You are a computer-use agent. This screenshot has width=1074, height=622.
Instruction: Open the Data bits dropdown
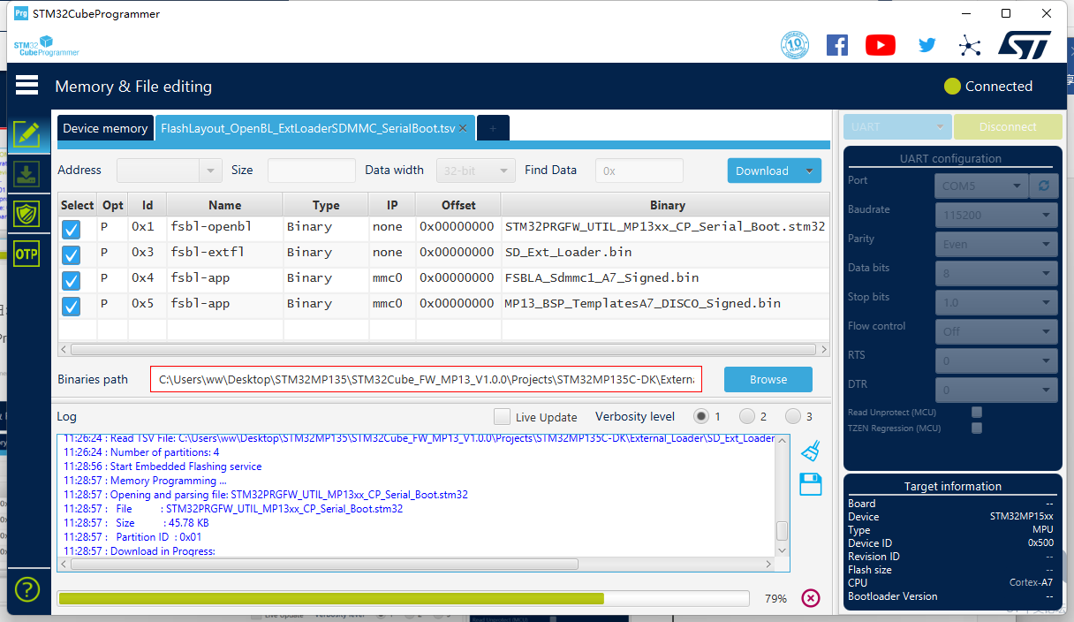996,273
